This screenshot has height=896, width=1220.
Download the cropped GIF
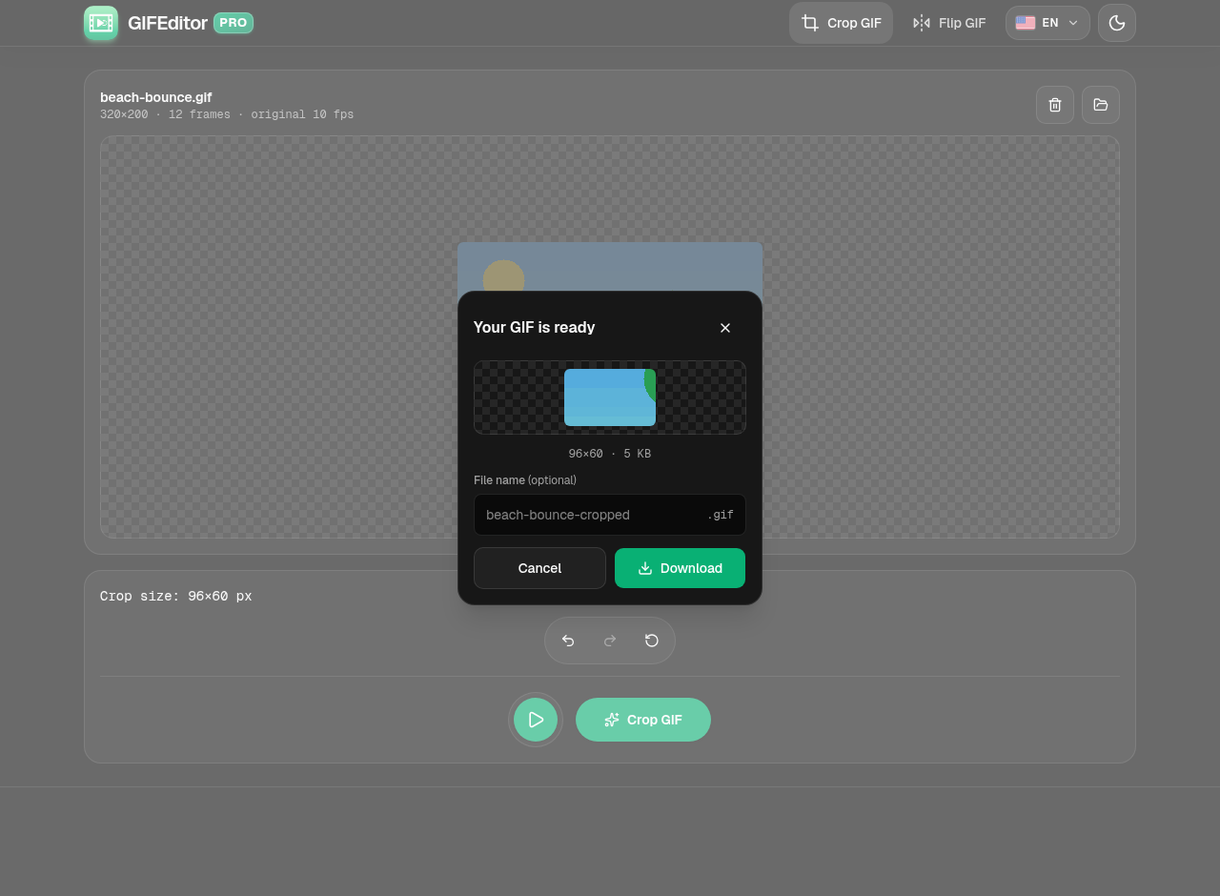681,568
